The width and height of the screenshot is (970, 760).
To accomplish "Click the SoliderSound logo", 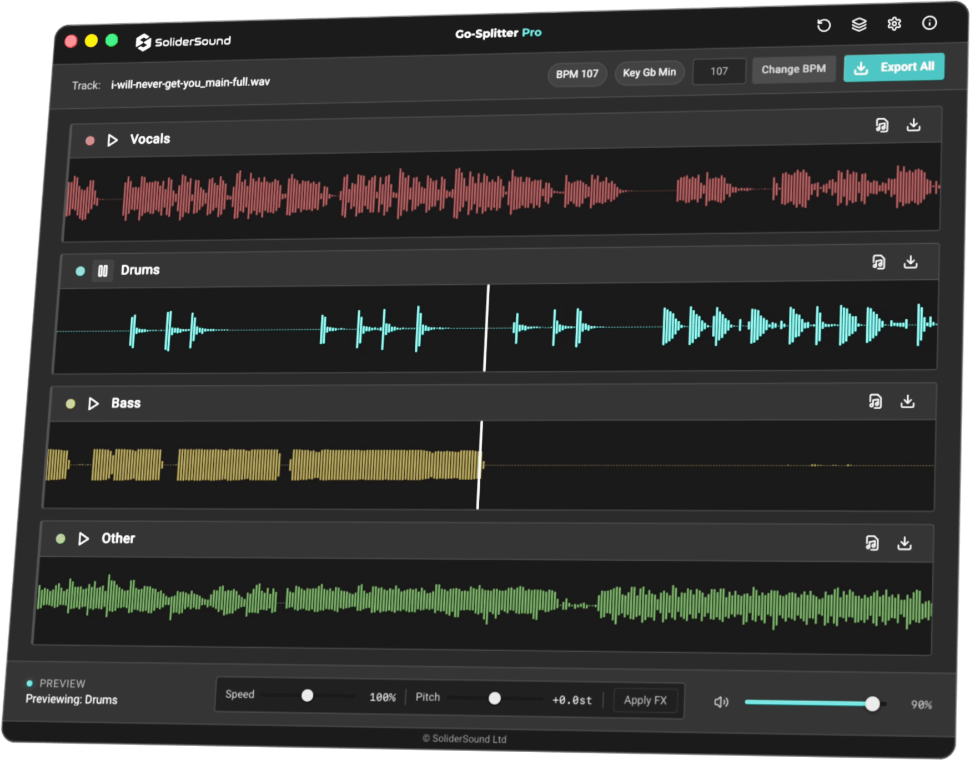I will tap(183, 42).
